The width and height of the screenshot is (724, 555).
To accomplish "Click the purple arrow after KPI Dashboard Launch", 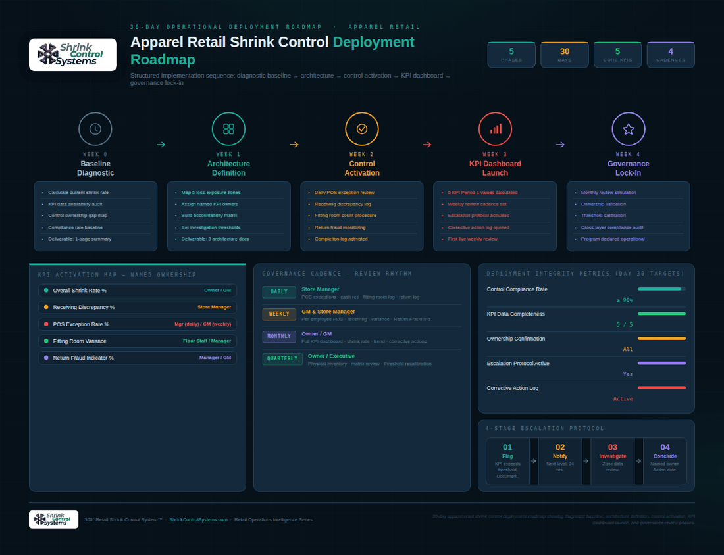I will click(560, 145).
